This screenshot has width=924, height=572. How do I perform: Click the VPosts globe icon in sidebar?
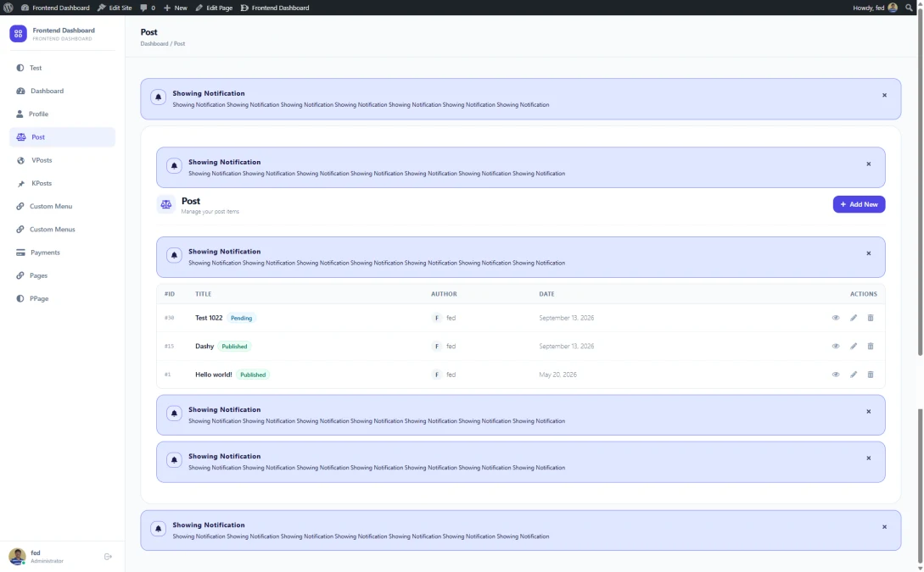[x=20, y=160]
